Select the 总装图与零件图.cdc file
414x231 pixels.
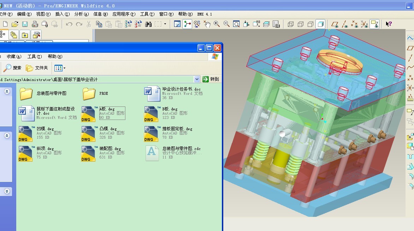click(174, 153)
